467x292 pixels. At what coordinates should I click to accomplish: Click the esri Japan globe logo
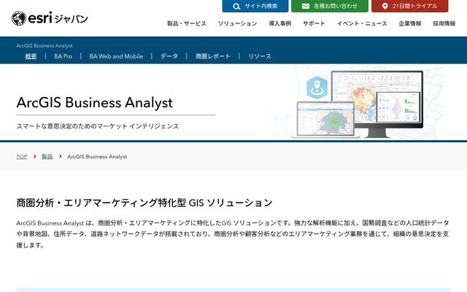(x=19, y=18)
